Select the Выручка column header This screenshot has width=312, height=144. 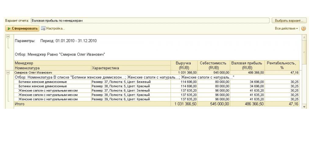click(x=184, y=65)
